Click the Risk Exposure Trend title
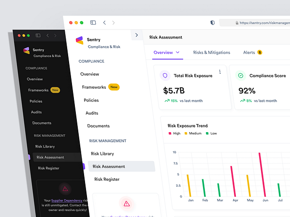Screen dimensions: 290x217 click(188, 126)
